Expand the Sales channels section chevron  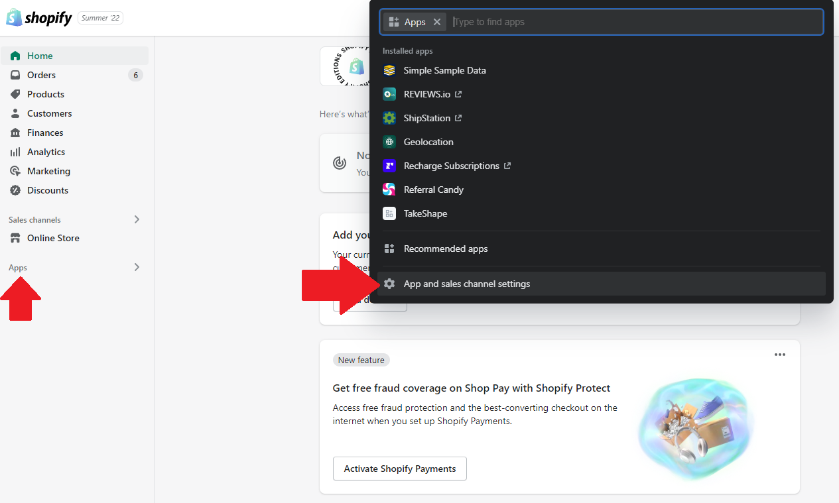(x=137, y=219)
